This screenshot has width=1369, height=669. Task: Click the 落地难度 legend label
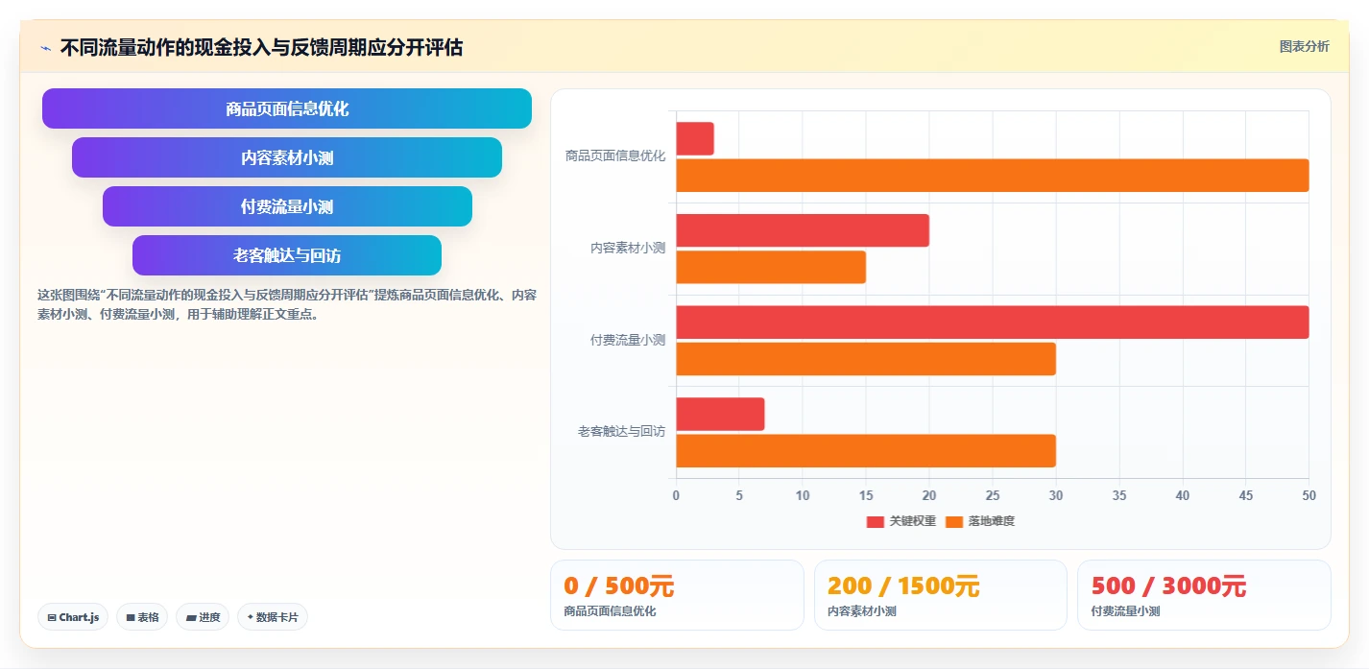coord(991,521)
